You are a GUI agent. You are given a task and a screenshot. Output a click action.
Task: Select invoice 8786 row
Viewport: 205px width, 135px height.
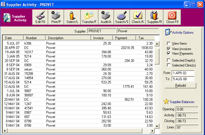(x=79, y=126)
